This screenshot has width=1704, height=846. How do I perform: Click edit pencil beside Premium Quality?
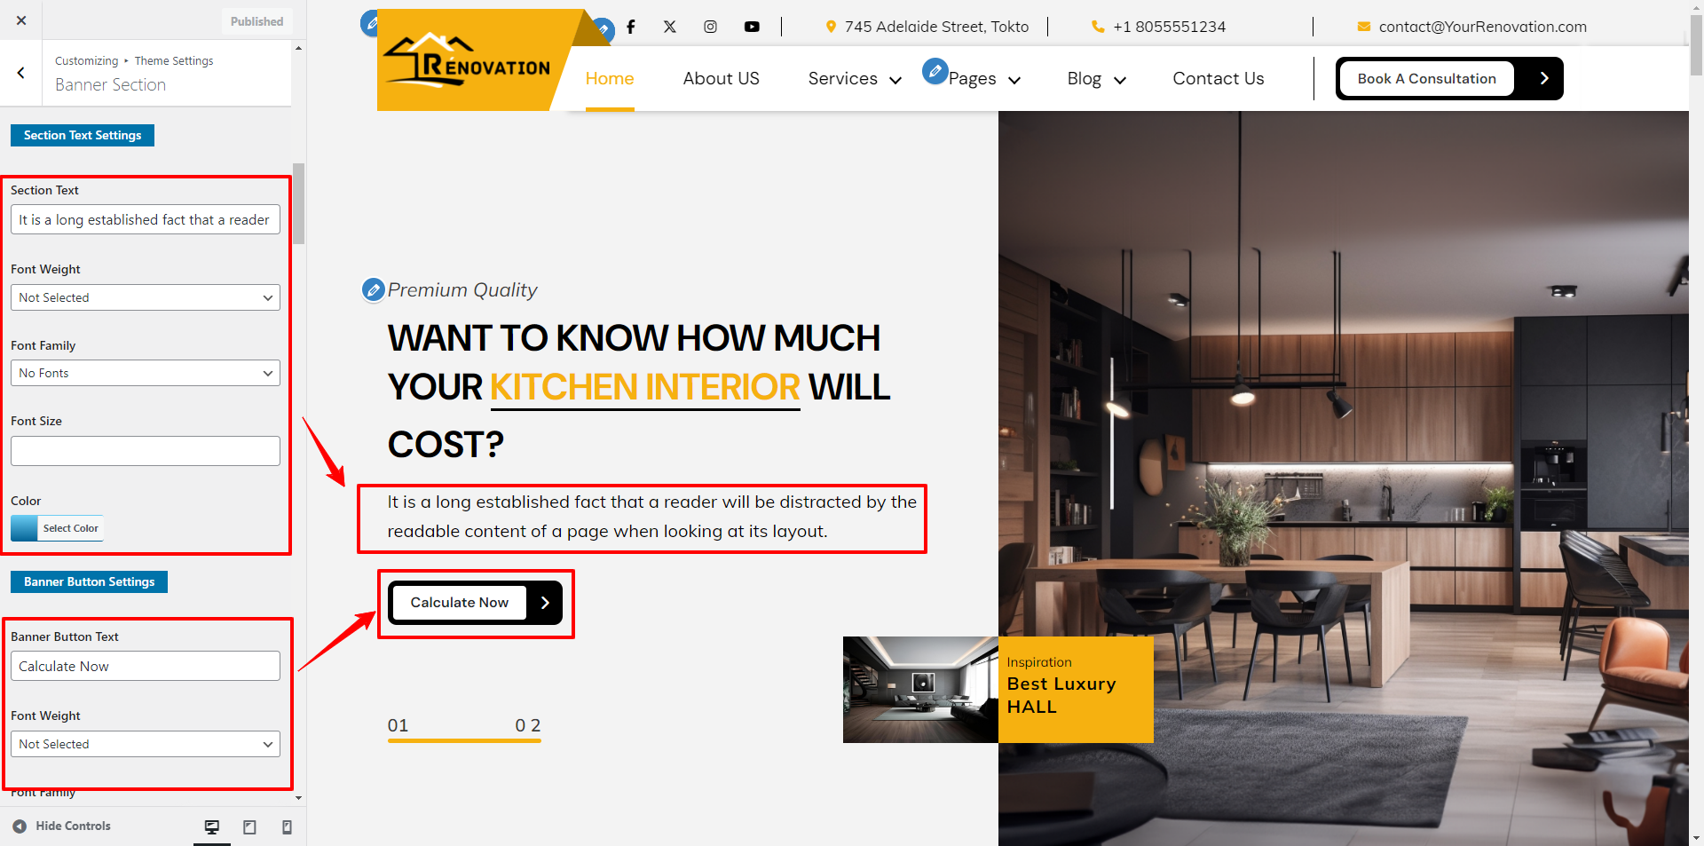(x=374, y=290)
